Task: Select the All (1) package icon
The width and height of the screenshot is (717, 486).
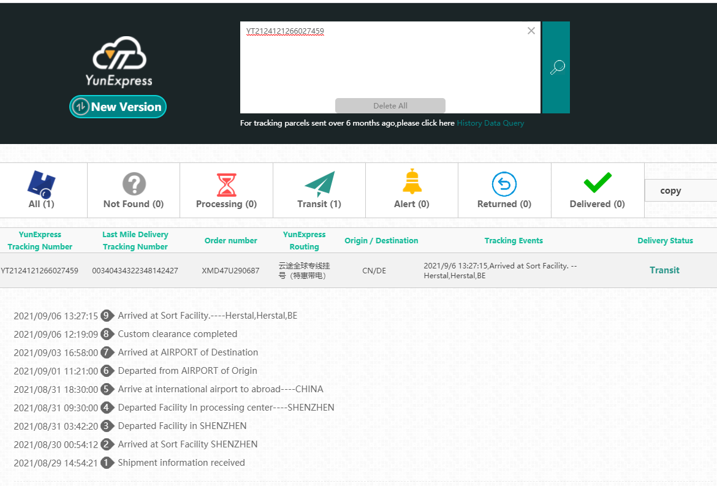Action: coord(42,184)
